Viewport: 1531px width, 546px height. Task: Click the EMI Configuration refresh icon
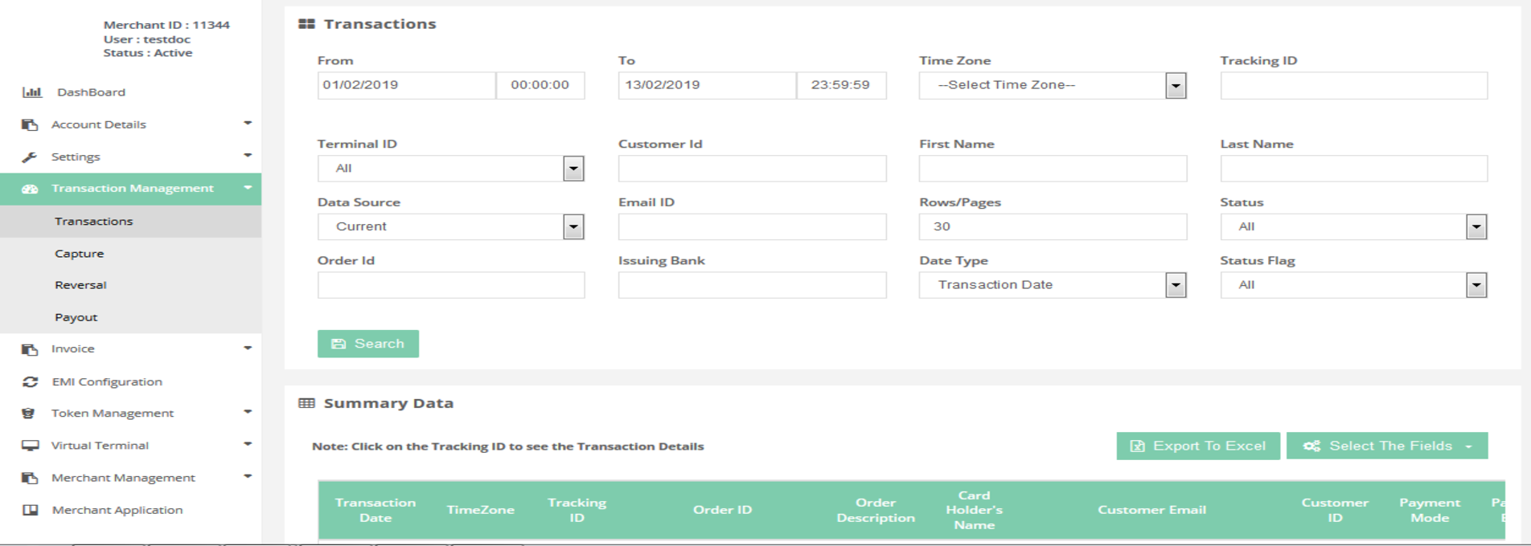click(30, 382)
